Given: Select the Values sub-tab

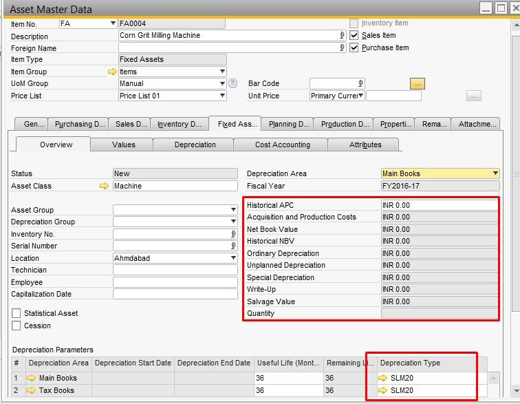Looking at the screenshot, I should coord(124,145).
